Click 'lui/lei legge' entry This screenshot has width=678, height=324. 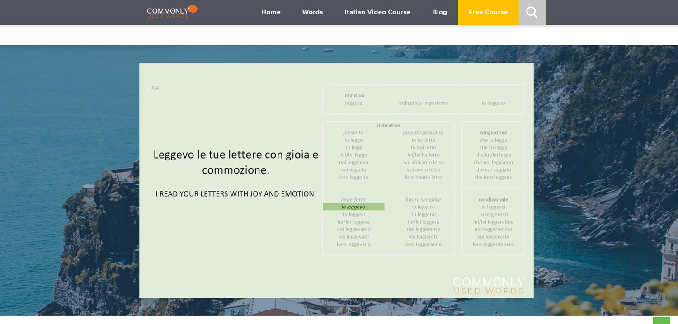[353, 155]
